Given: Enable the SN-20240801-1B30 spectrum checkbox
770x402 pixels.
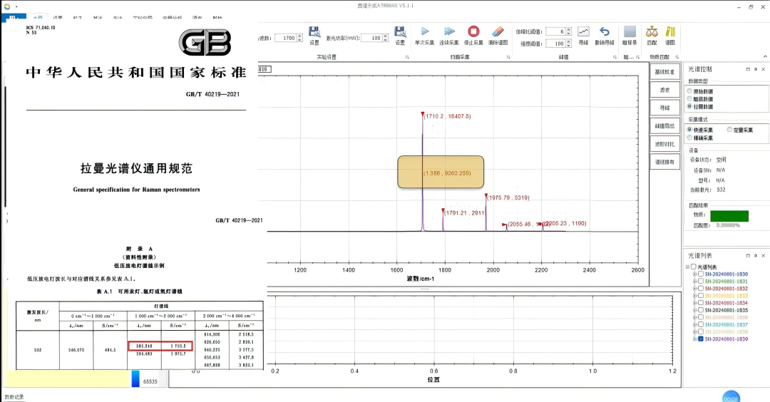Looking at the screenshot, I should pos(701,274).
